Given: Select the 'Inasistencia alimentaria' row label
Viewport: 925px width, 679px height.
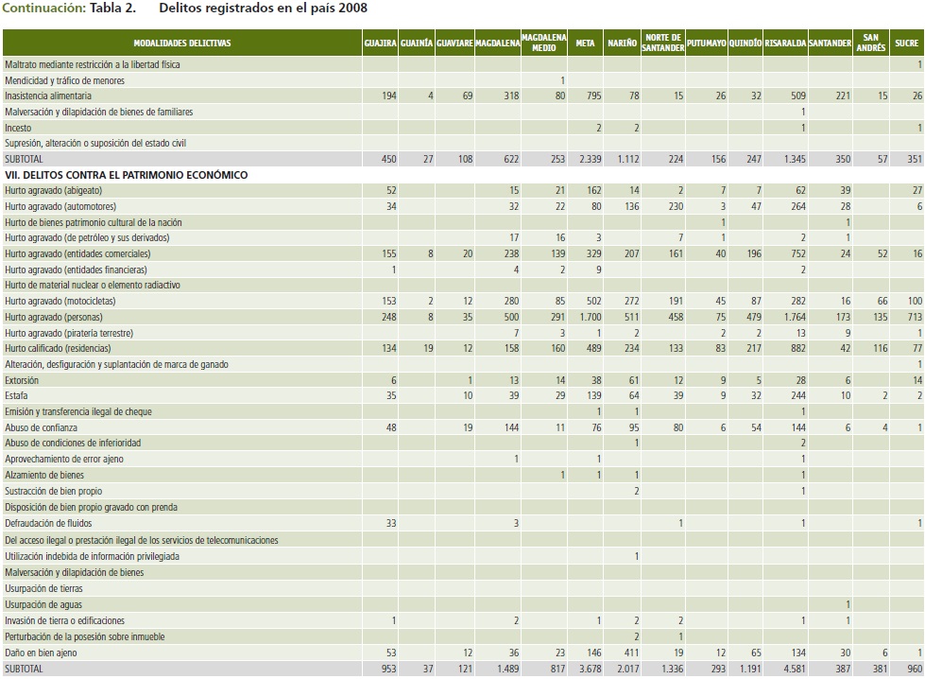Looking at the screenshot, I should click(48, 96).
